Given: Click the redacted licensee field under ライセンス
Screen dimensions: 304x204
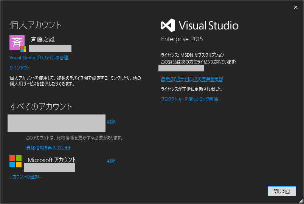Looking at the screenshot, I should [x=181, y=68].
